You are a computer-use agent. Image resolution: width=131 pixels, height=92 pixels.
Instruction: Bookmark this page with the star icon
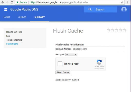(122, 2)
